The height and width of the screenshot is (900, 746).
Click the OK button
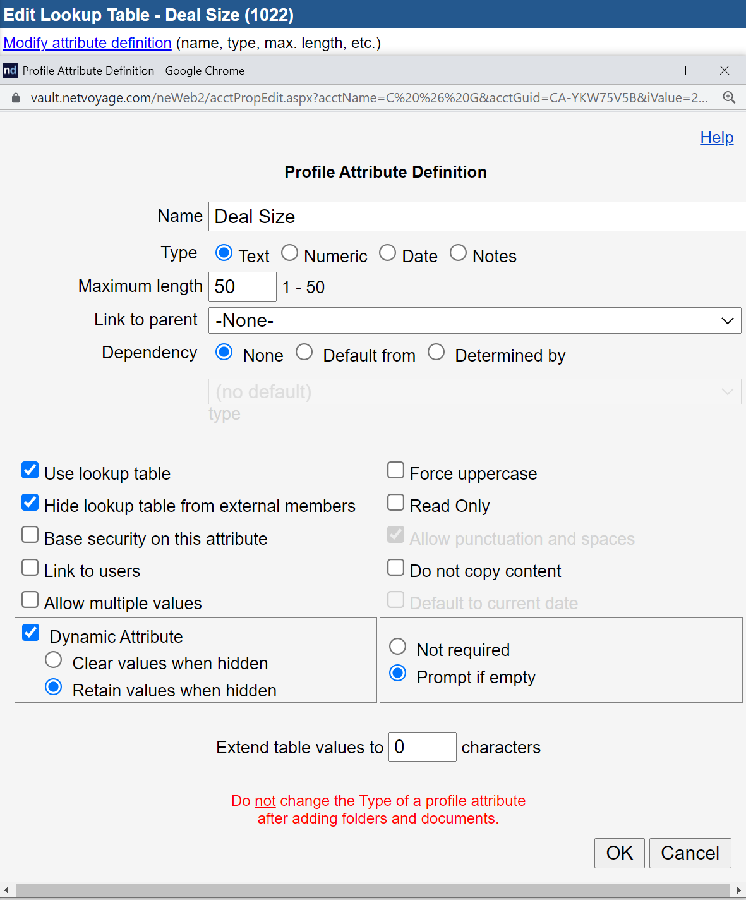619,853
